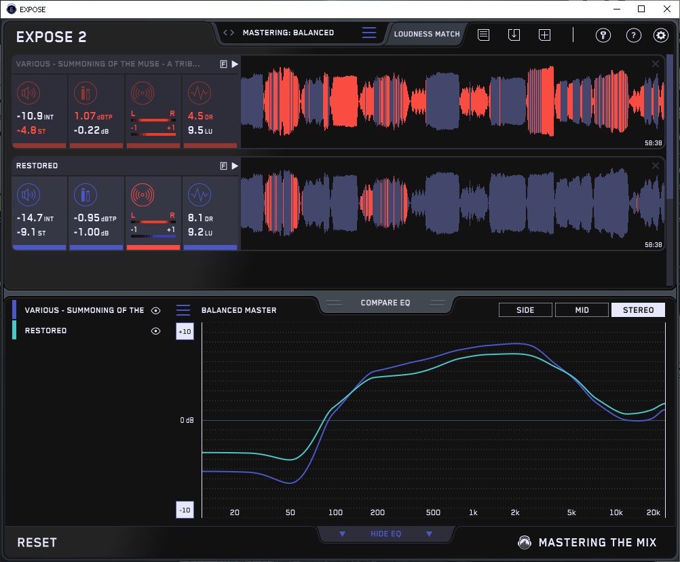Viewport: 680px width, 562px height.
Task: Click the EXPOSE app icon in title bar
Action: (x=12, y=9)
